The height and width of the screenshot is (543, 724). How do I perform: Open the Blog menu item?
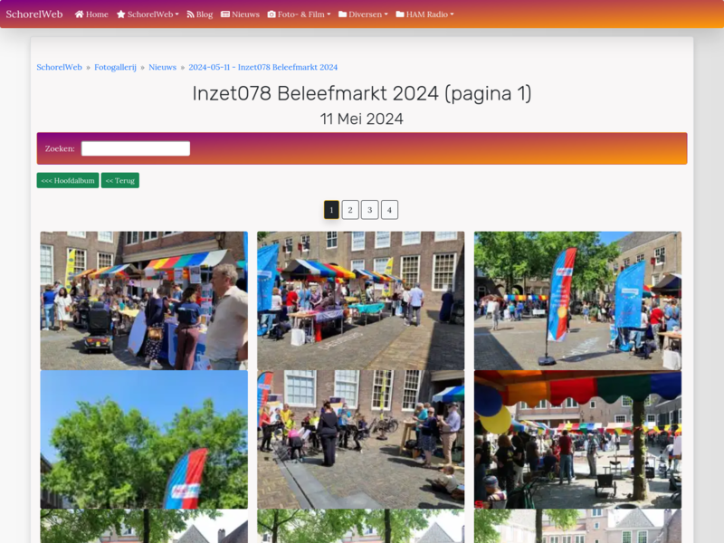[199, 14]
